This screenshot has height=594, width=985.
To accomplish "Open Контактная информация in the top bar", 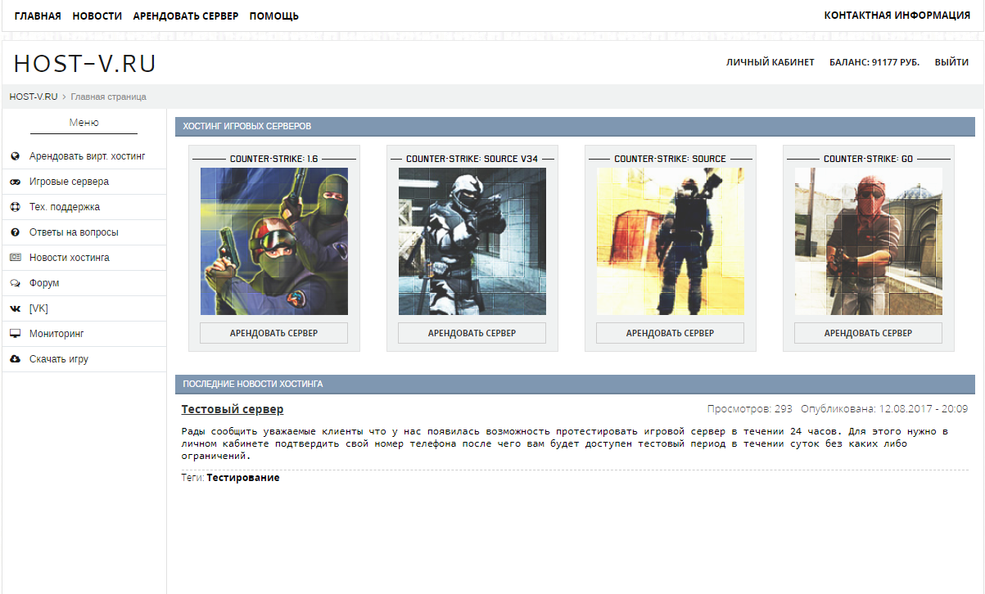I will (x=897, y=16).
